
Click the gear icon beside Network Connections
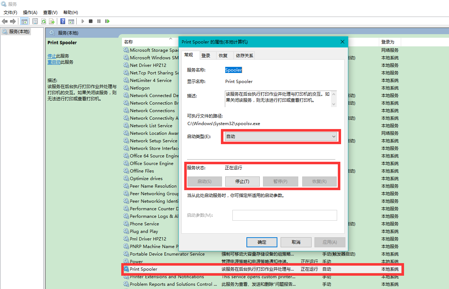126,110
